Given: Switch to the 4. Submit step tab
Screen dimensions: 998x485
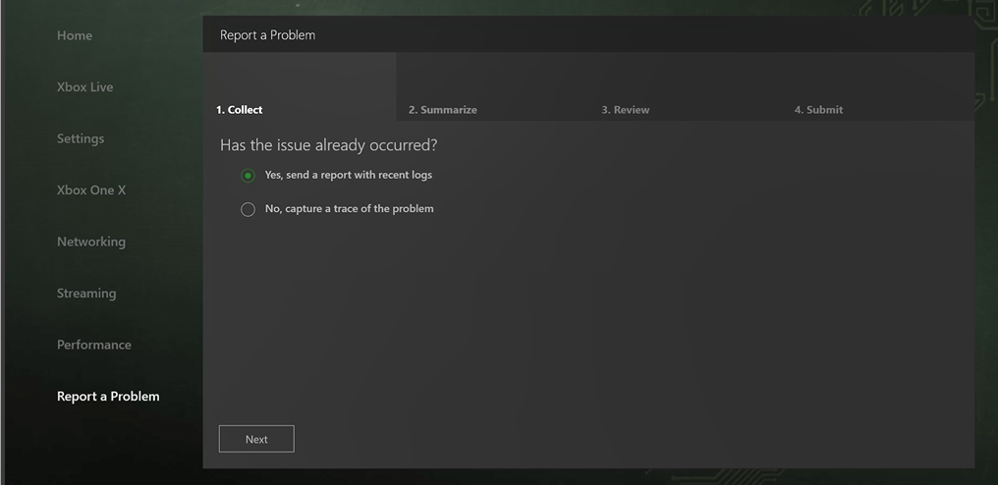Looking at the screenshot, I should pos(878,86).
